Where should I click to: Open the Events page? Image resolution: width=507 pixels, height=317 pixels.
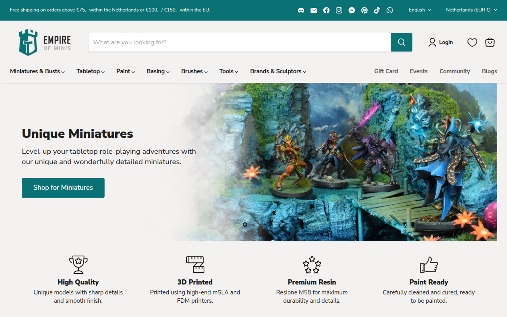[419, 71]
